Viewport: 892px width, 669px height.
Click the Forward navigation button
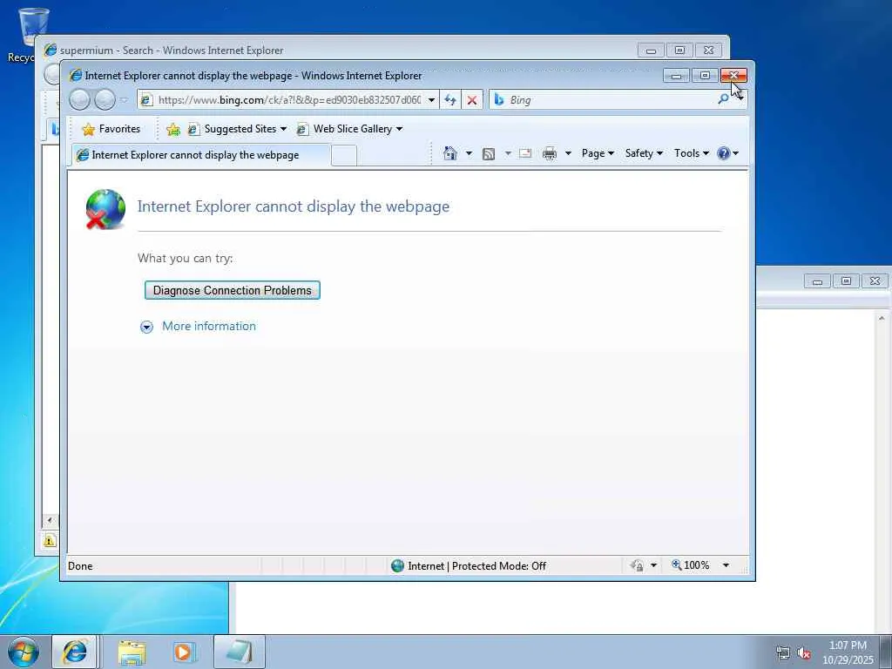105,100
